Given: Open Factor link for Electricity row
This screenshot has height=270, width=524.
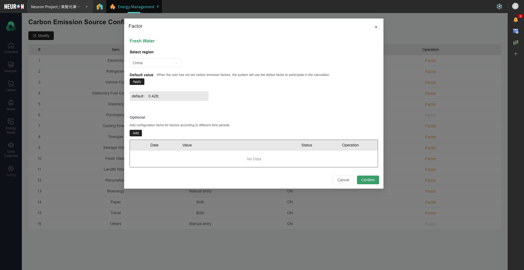Looking at the screenshot, I should pos(431,61).
